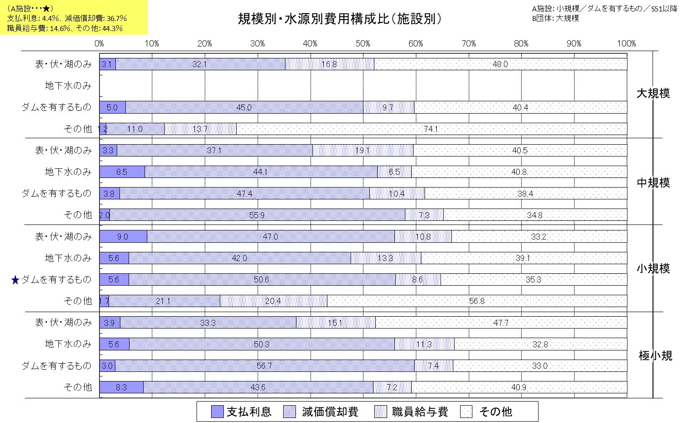Image resolution: width=684 pixels, height=423 pixels.
Task: Click the その他 legend swatch
Action: (466, 412)
